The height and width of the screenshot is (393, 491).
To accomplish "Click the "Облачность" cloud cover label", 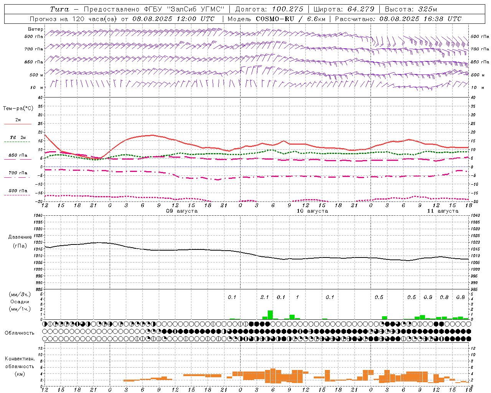I will pyautogui.click(x=20, y=333).
